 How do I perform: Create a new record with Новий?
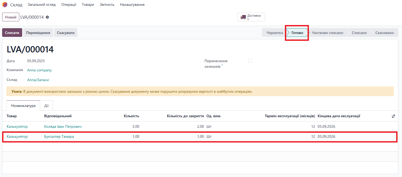coord(11,17)
